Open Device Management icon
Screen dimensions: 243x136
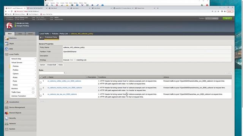(x=7, y=107)
